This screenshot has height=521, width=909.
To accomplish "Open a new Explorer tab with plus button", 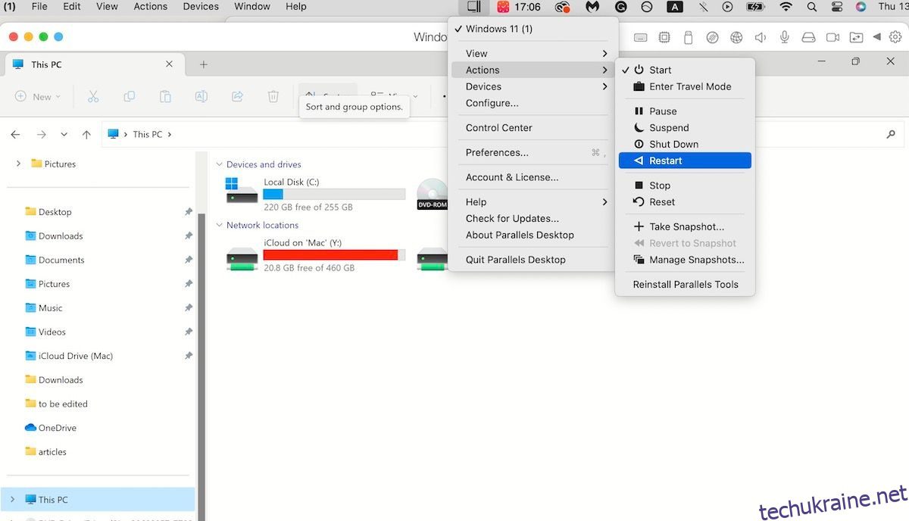I will [x=203, y=64].
